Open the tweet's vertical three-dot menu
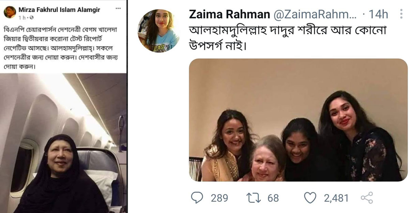The image size is (409, 213). point(401,14)
